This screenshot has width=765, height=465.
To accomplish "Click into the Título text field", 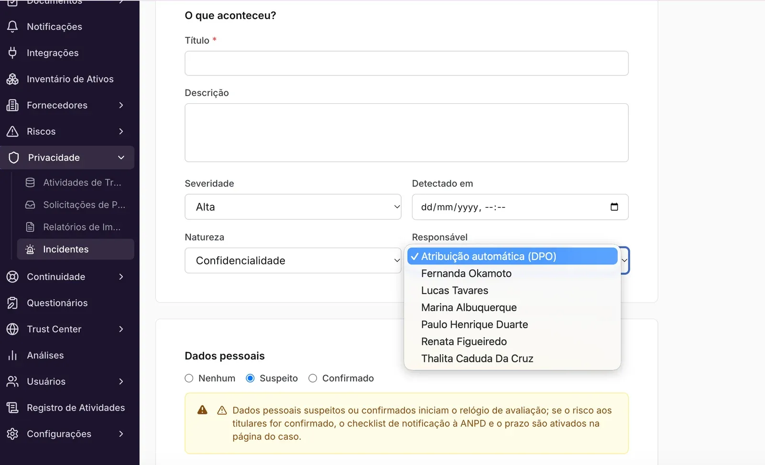I will click(406, 63).
